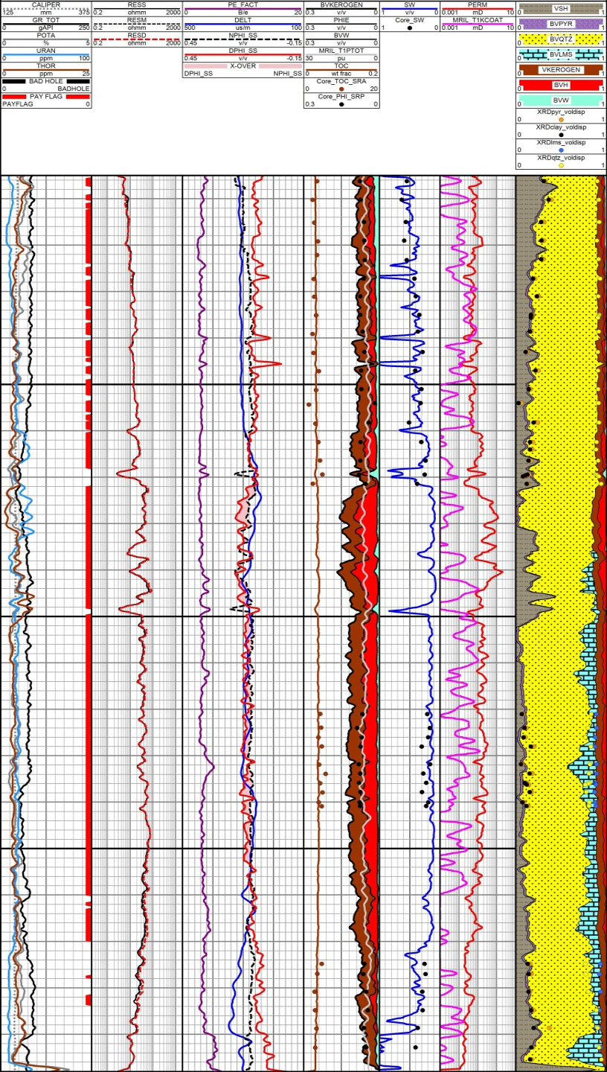Screen dimensions: 607x1072
Task: Click the MRIL_T1KCOAT curve header
Action: point(477,20)
